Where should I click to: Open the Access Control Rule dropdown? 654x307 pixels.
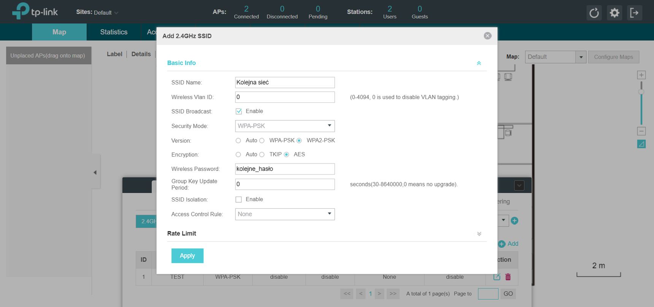pyautogui.click(x=285, y=214)
